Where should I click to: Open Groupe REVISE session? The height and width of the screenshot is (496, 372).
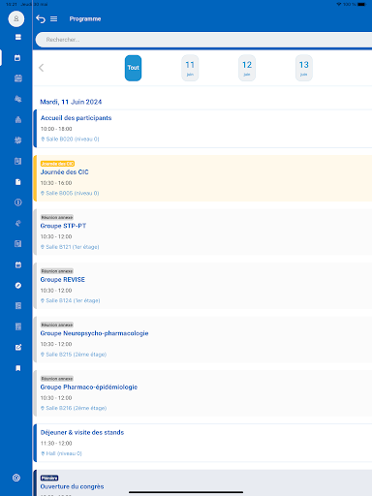pyautogui.click(x=202, y=286)
